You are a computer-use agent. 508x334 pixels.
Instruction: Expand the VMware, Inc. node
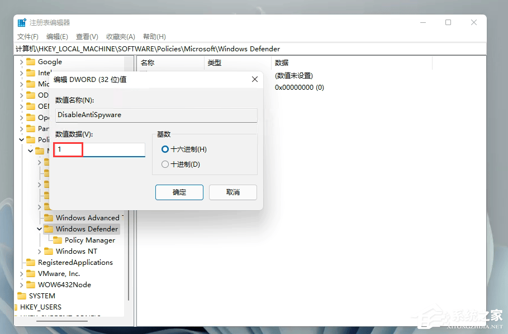point(20,273)
